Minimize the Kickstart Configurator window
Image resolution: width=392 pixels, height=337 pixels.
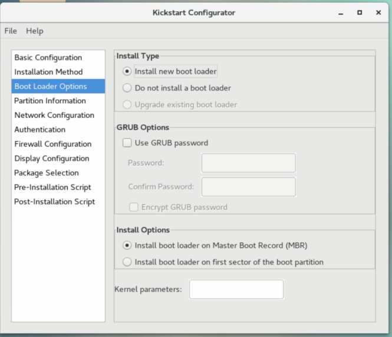(x=341, y=13)
